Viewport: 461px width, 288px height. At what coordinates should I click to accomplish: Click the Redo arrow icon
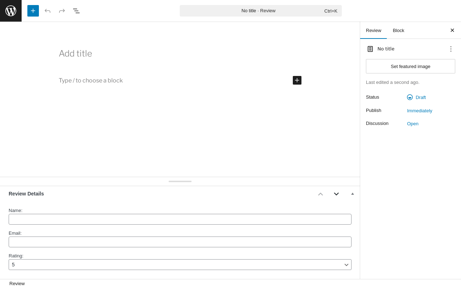[x=62, y=11]
